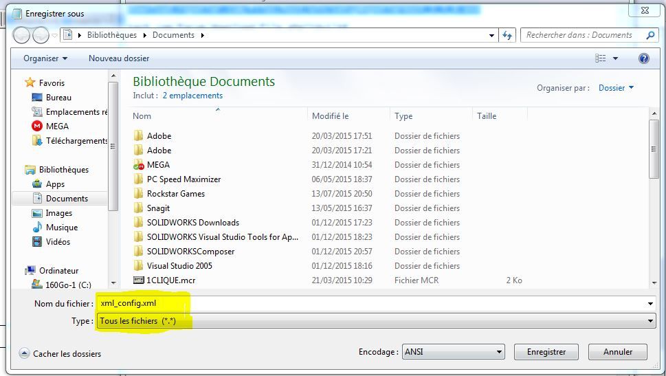Select the Vidéos film icon
Image resolution: width=666 pixels, height=376 pixels.
pyautogui.click(x=37, y=242)
